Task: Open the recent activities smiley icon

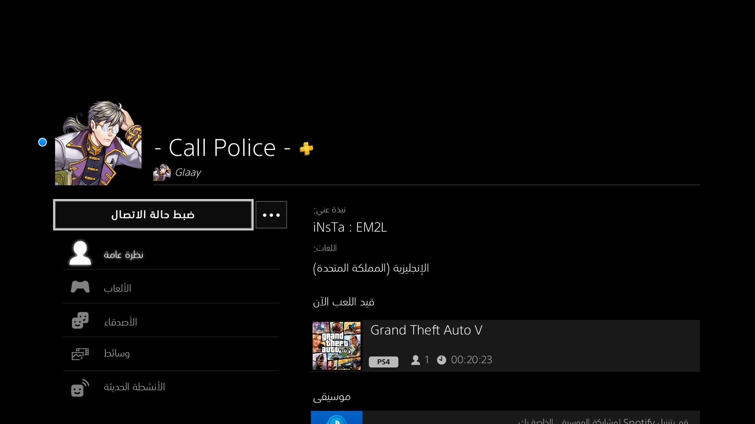Action: click(80, 388)
